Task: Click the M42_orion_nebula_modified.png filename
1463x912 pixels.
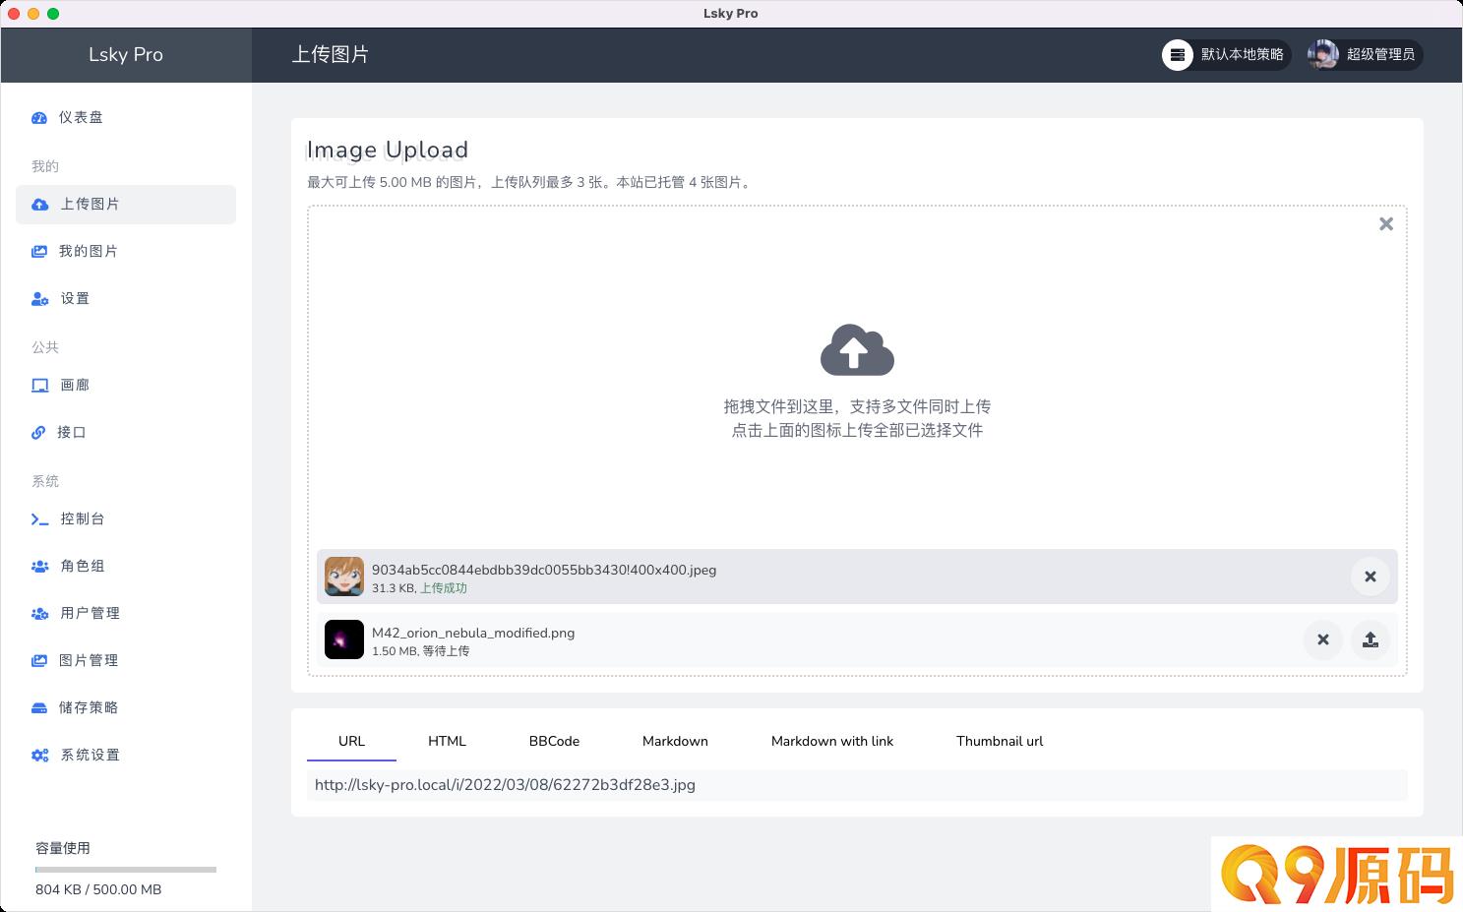Action: (x=473, y=633)
